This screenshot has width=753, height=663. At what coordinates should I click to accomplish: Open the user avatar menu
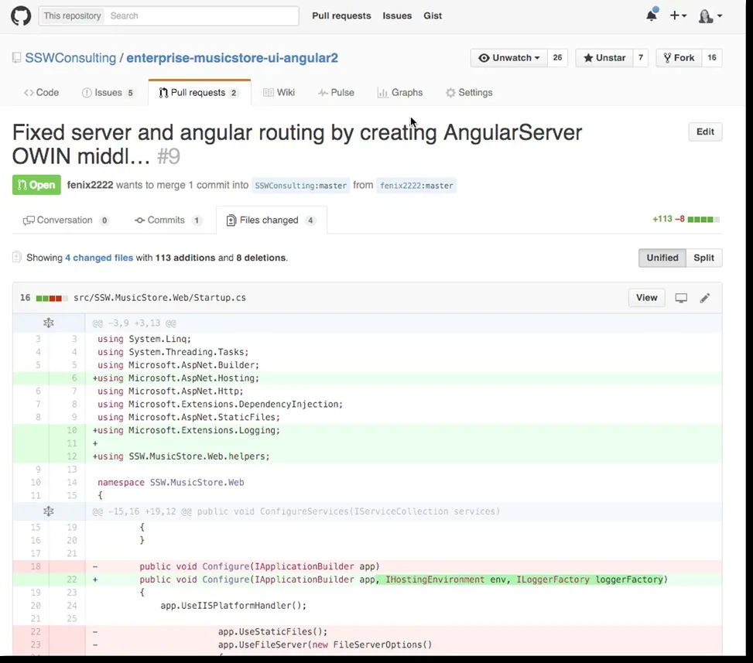coord(710,16)
